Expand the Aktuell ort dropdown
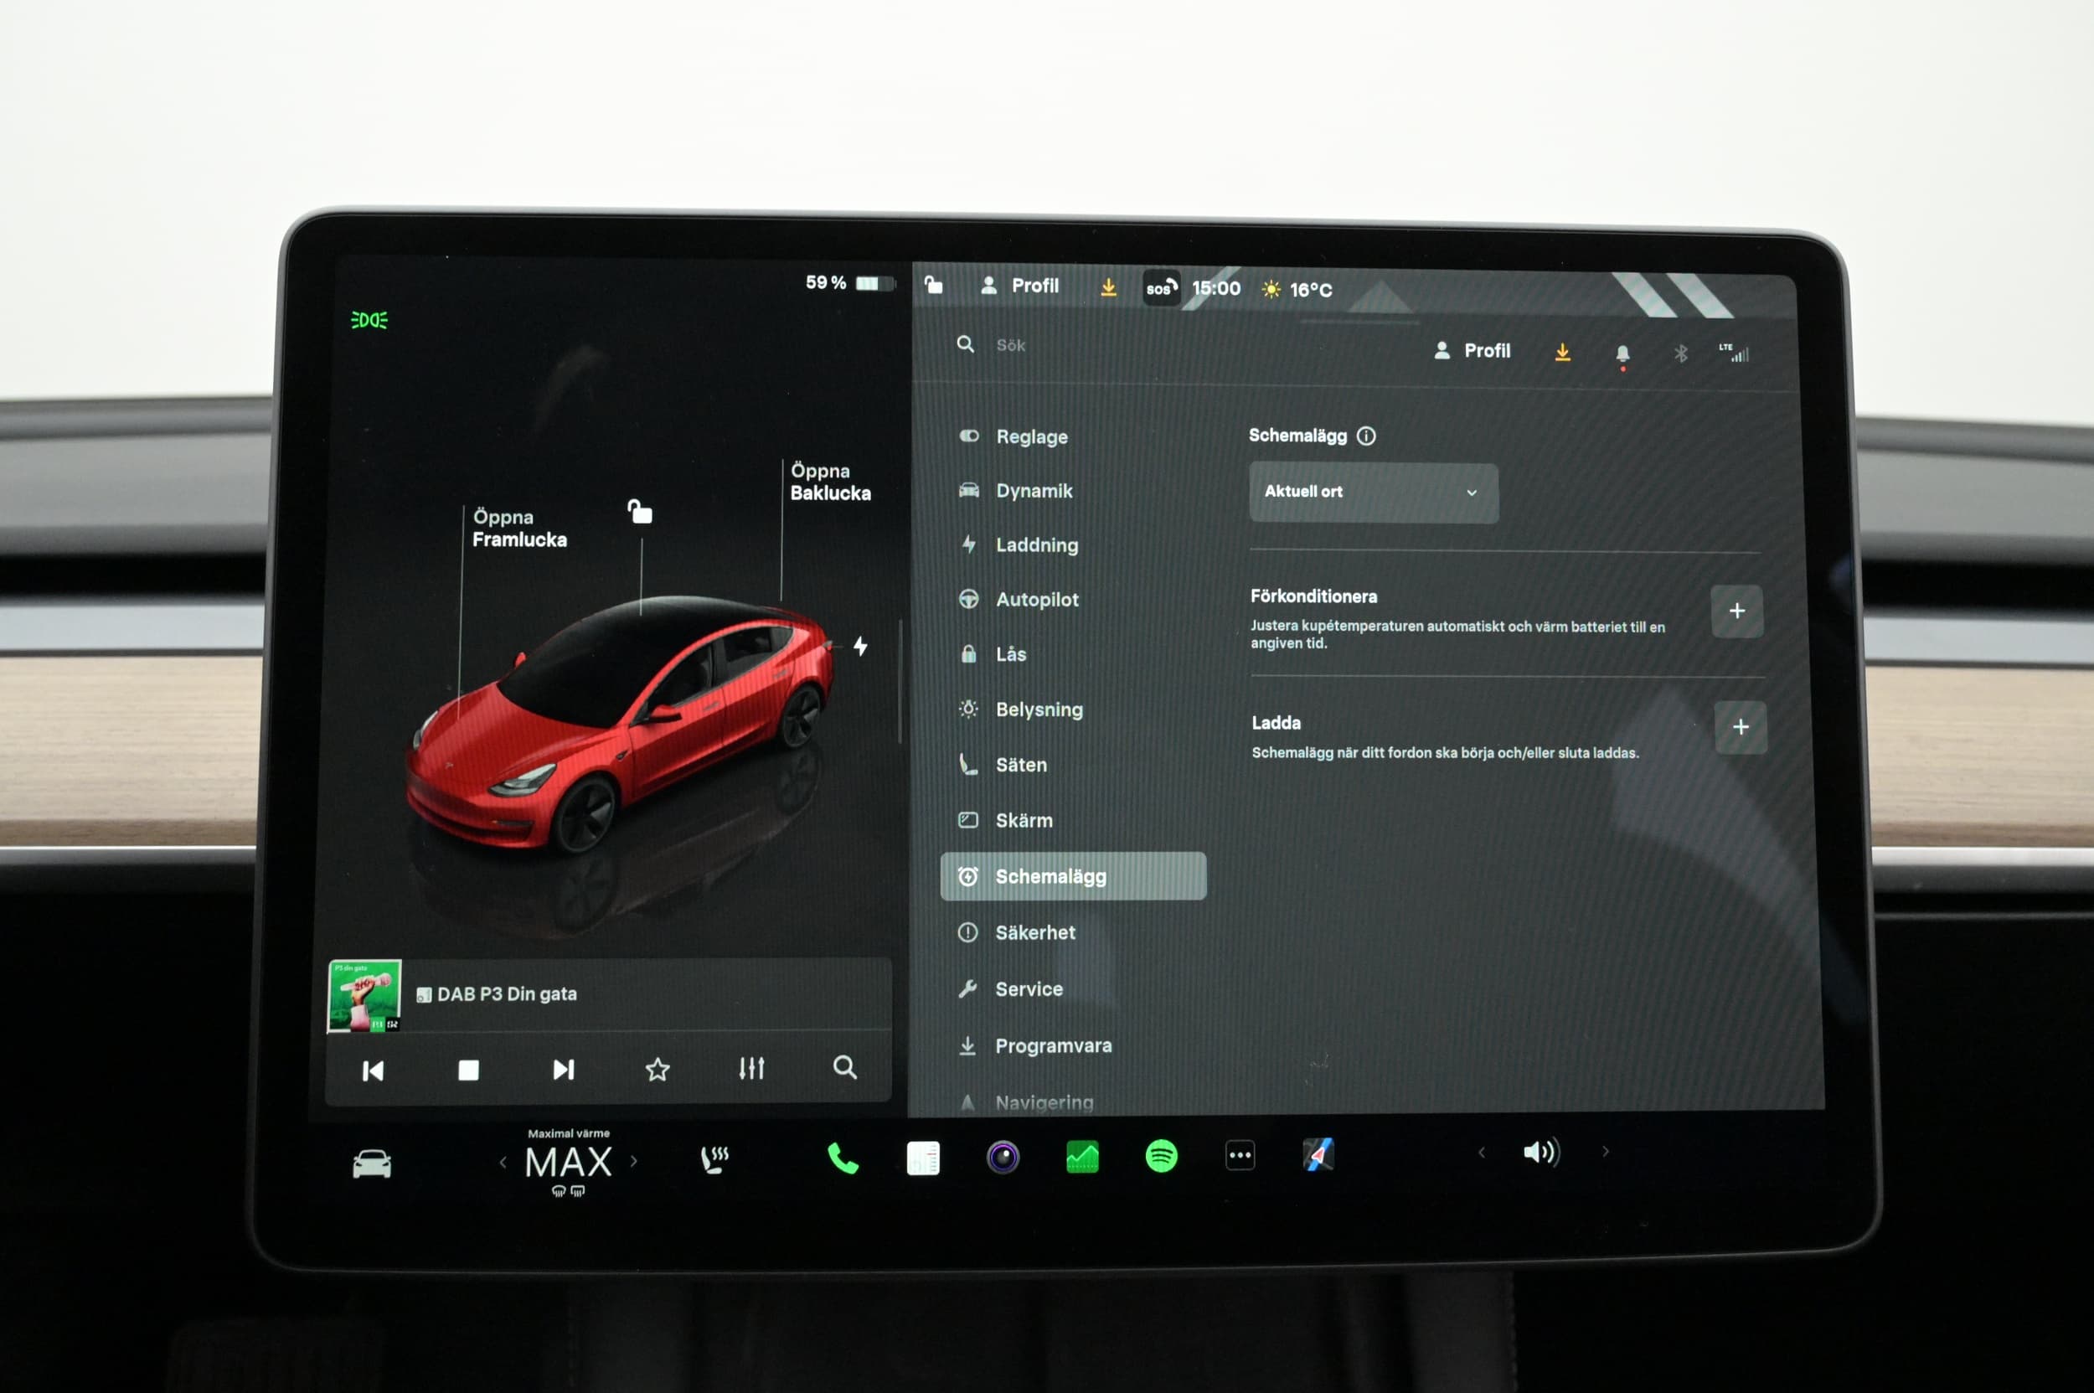 click(1373, 493)
